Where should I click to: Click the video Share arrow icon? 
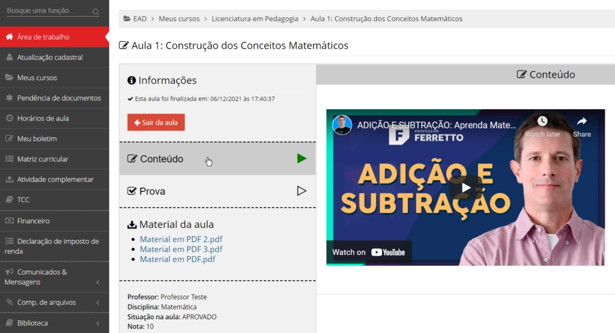coord(581,122)
